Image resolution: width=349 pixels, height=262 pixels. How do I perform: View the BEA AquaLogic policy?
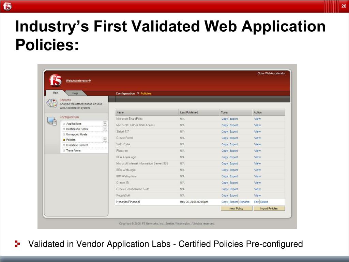(257, 157)
